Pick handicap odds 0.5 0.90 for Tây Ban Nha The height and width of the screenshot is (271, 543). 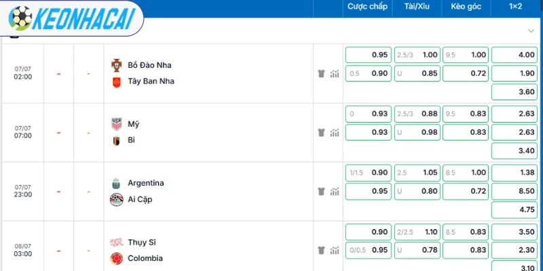pyautogui.click(x=369, y=74)
